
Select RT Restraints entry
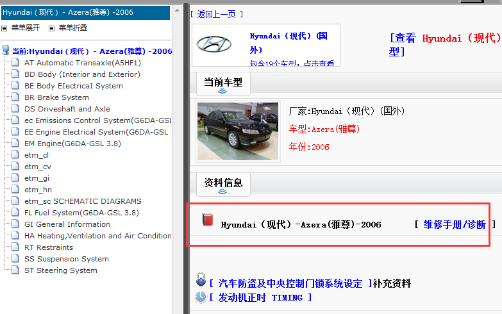pos(49,247)
